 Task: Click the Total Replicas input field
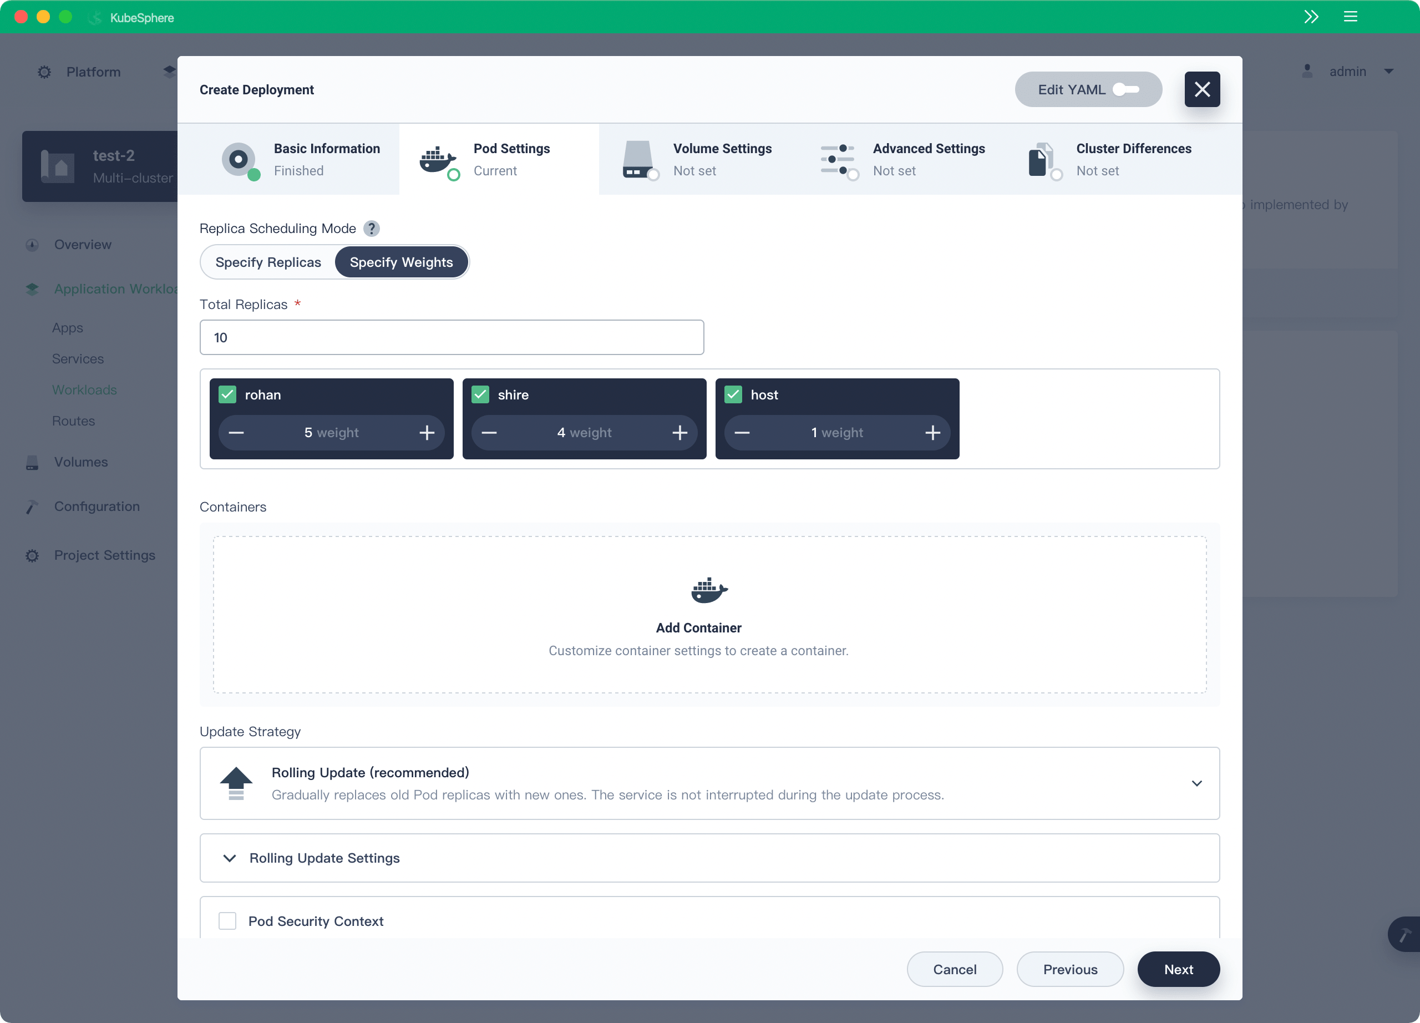point(451,336)
